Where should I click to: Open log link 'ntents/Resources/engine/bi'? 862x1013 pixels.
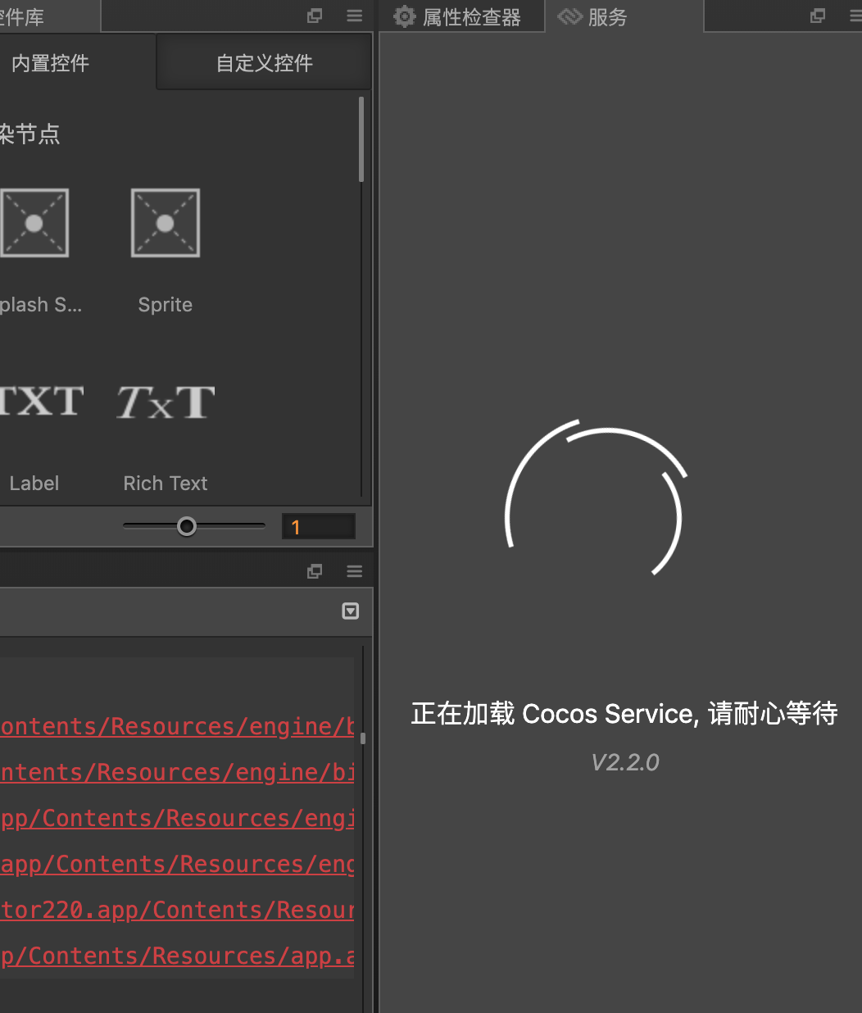tap(177, 773)
